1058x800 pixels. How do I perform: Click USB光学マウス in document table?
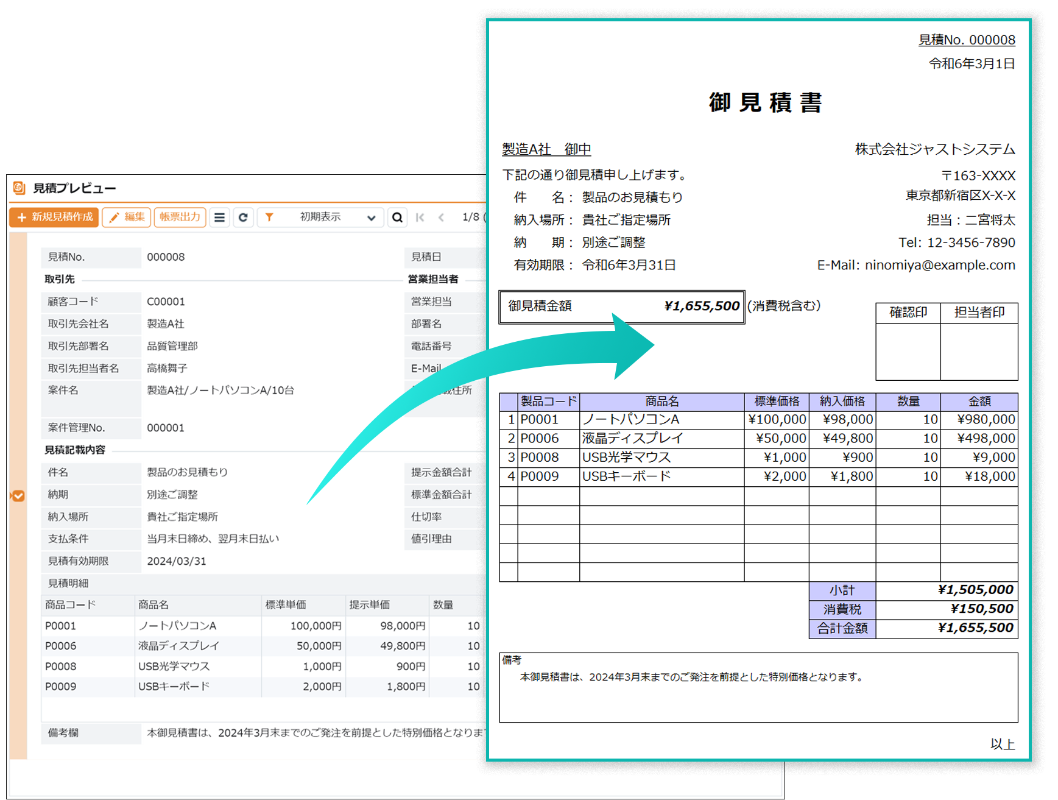(x=626, y=458)
